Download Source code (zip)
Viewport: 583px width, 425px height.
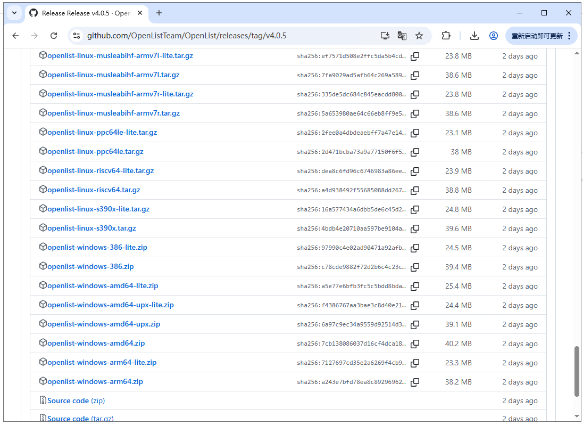[x=76, y=401]
